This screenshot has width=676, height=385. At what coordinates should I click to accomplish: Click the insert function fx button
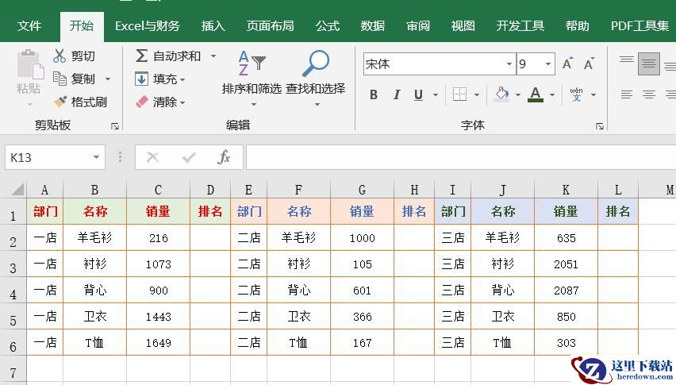(224, 157)
